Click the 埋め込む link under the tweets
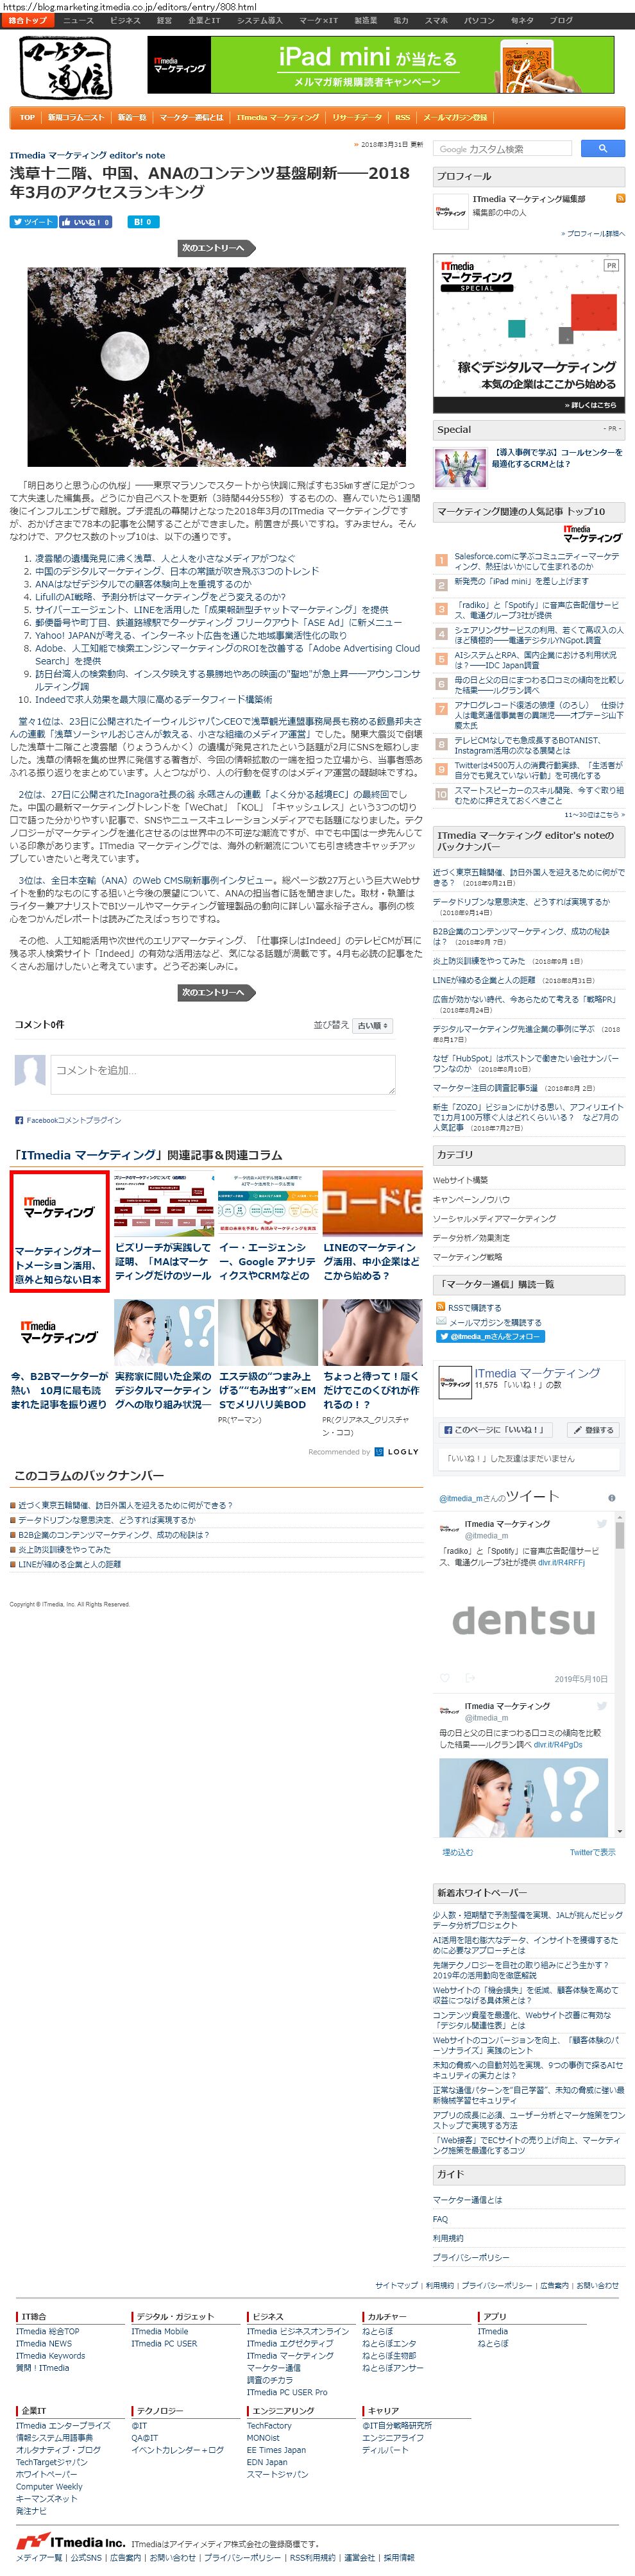 click(457, 1852)
